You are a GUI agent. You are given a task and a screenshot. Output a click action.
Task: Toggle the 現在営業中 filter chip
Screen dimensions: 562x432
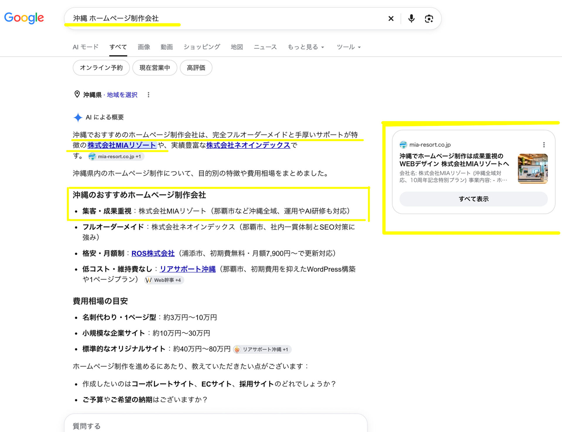click(x=155, y=68)
